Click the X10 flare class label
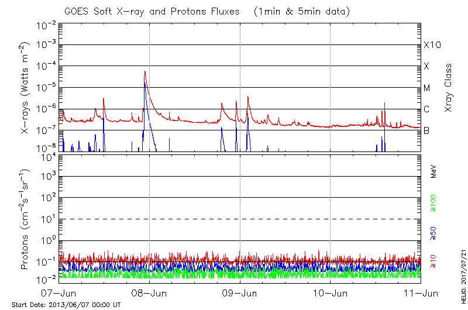This screenshot has height=310, width=468. (432, 45)
